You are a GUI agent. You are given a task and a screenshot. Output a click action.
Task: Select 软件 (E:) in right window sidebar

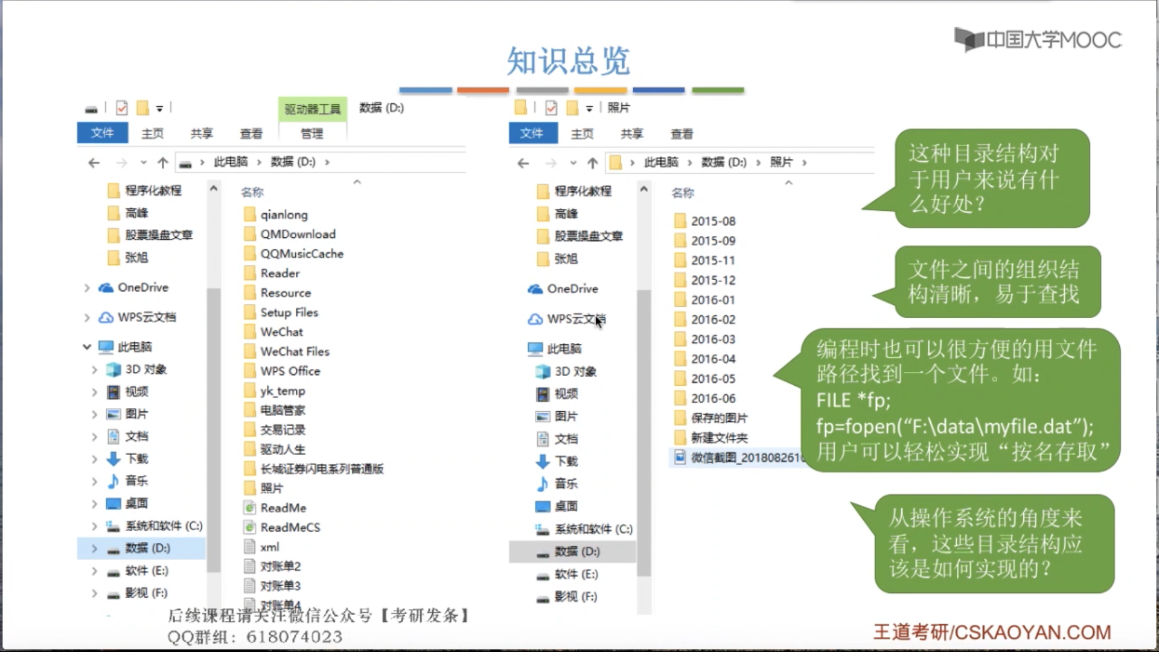(567, 574)
